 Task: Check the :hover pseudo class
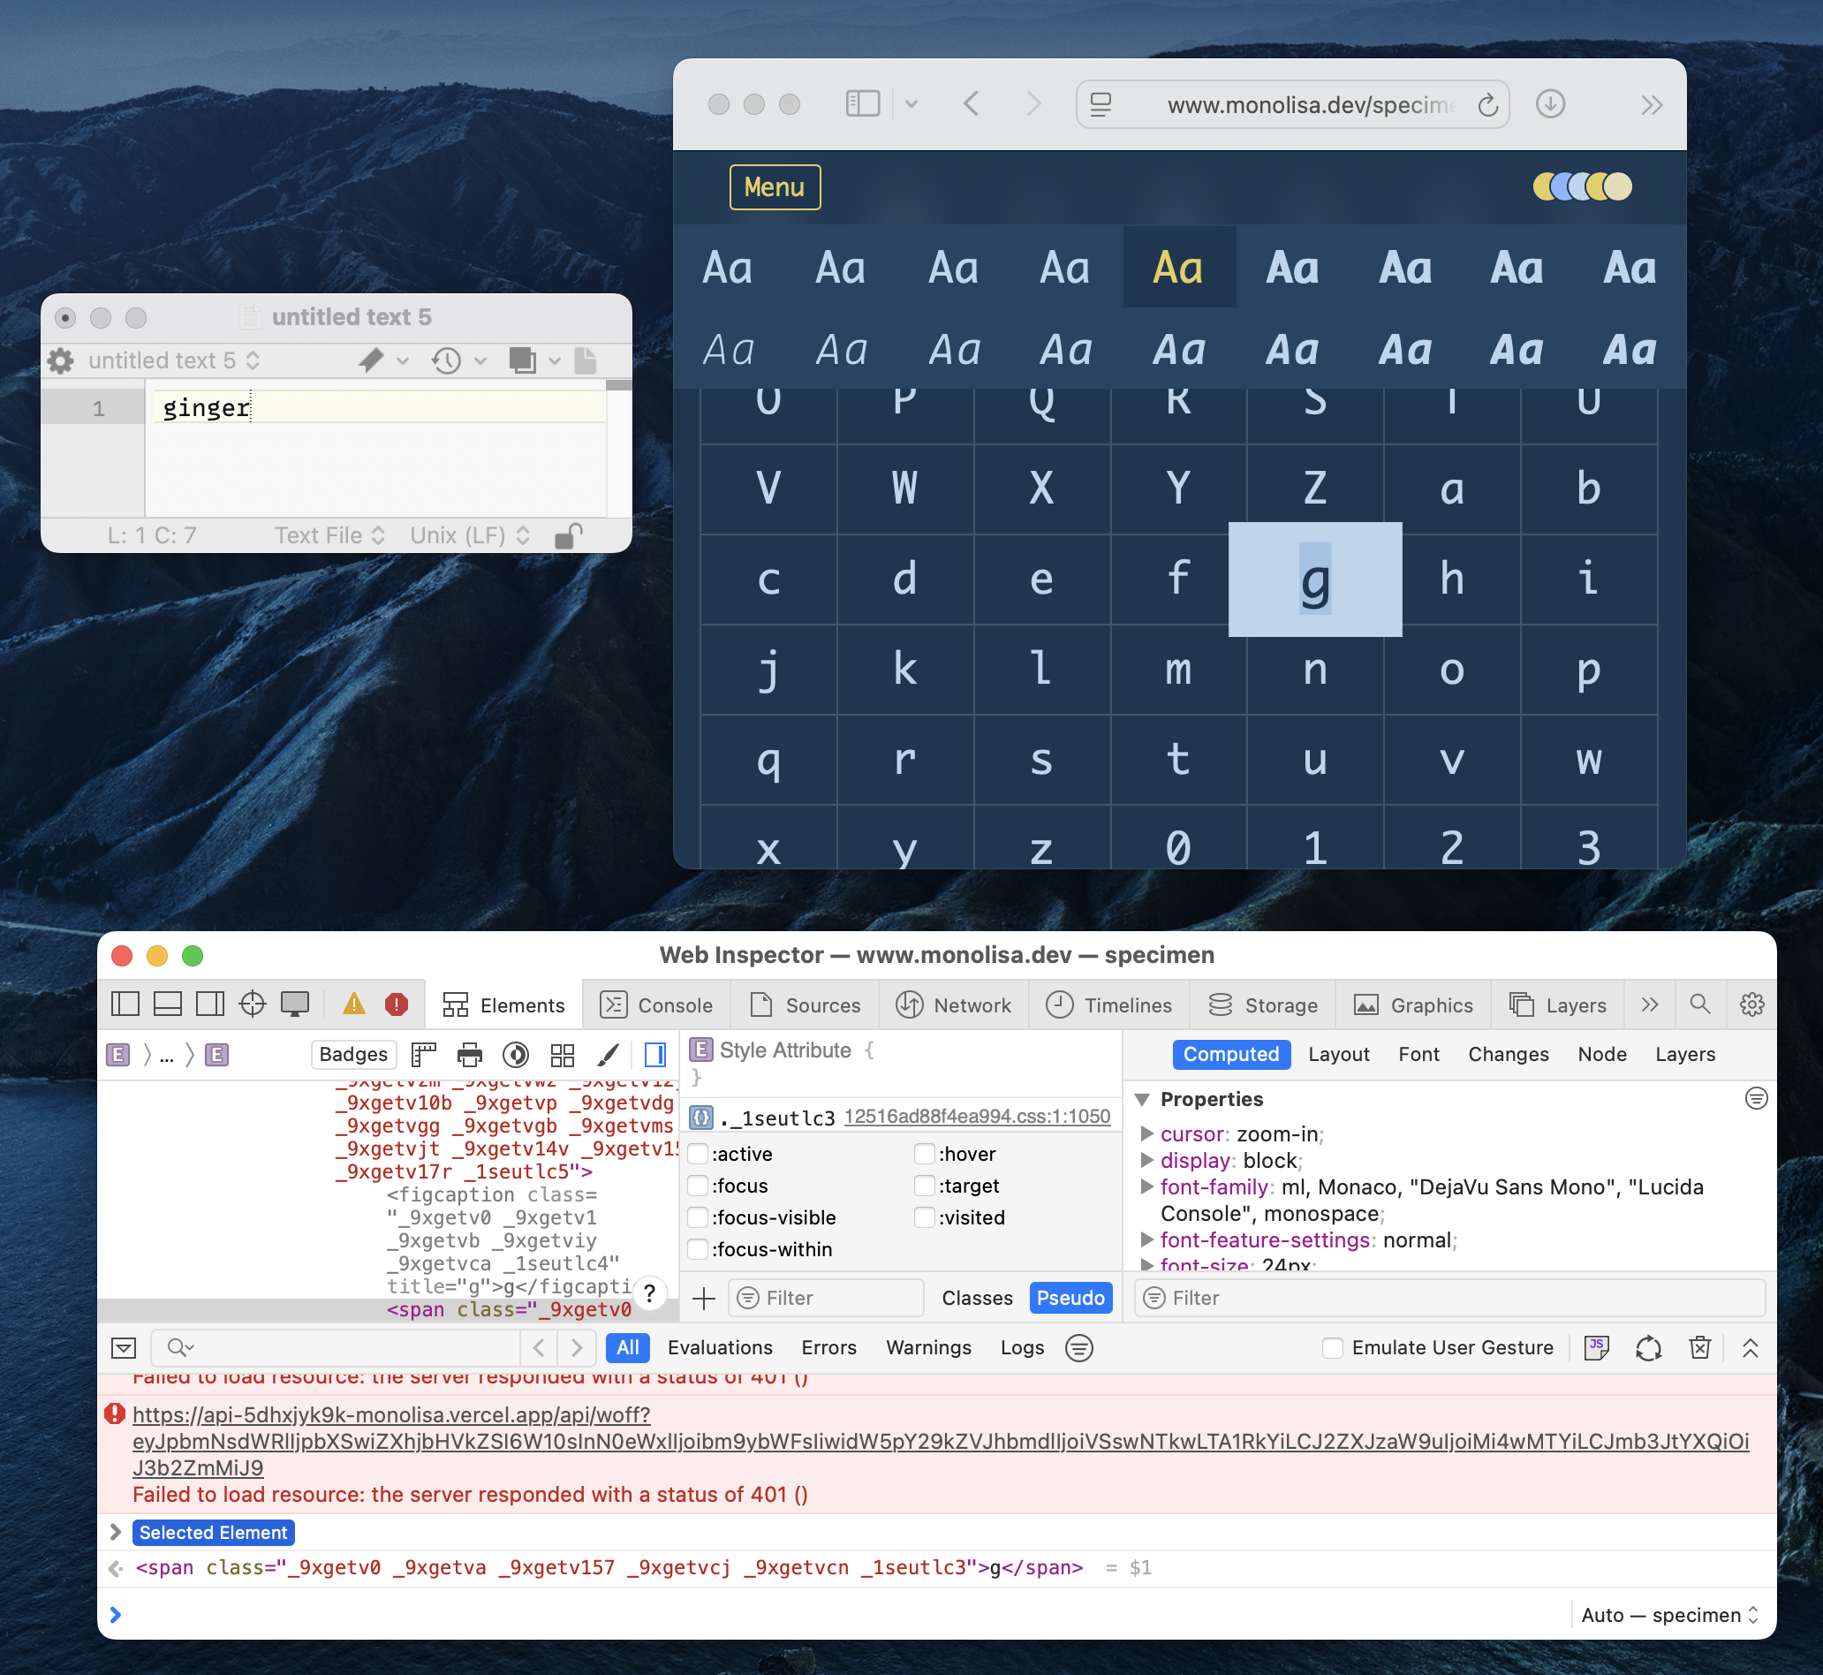pos(924,1154)
